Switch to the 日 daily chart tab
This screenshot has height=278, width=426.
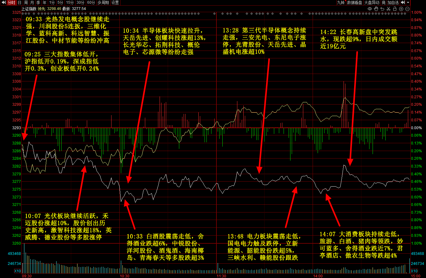point(19,2)
